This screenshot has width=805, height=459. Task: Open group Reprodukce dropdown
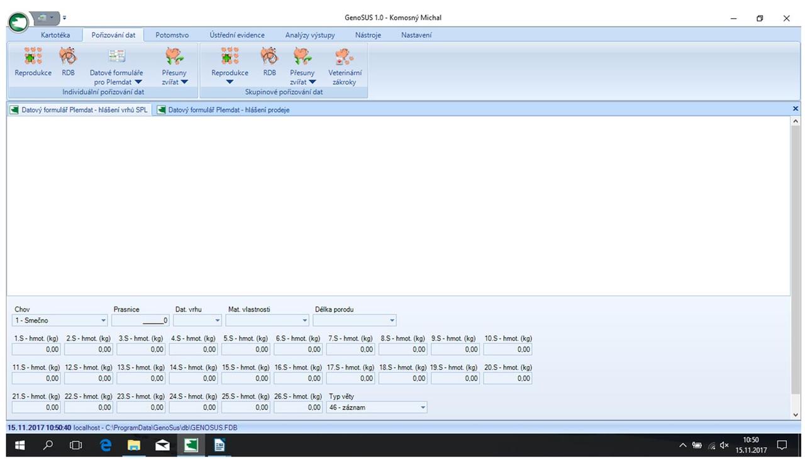[230, 67]
